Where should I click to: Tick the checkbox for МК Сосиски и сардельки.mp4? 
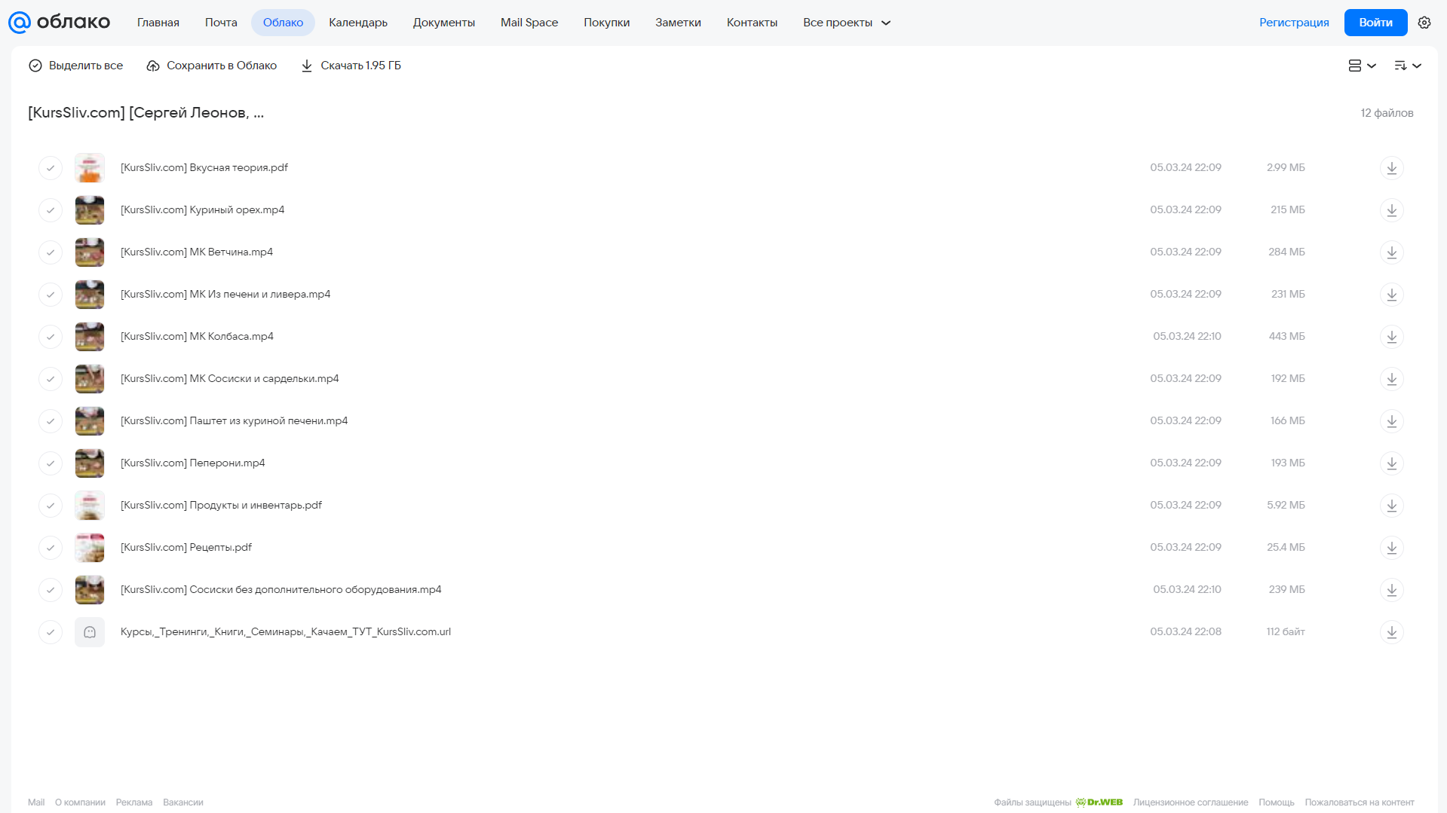51,379
